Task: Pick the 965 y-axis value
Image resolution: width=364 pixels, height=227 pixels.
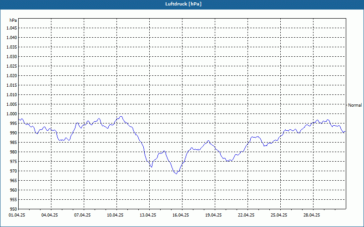Action: point(14,180)
